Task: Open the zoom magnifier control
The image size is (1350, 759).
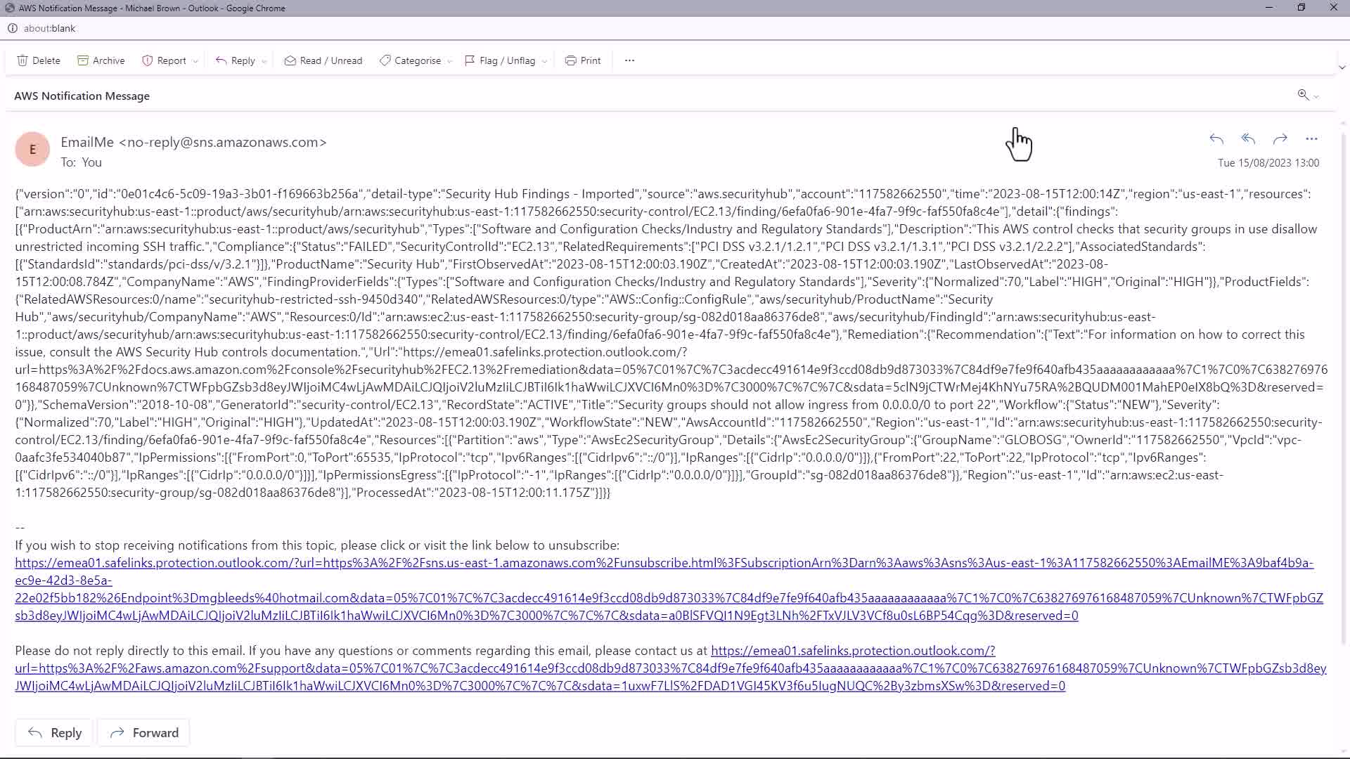Action: 1303,95
